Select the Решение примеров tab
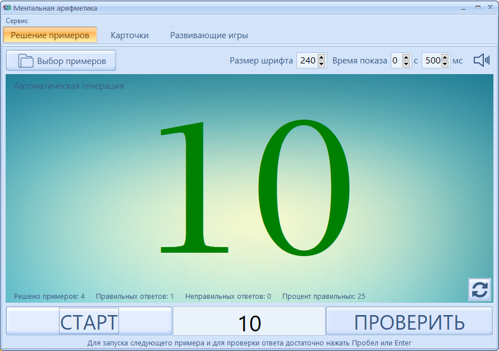 click(x=50, y=34)
